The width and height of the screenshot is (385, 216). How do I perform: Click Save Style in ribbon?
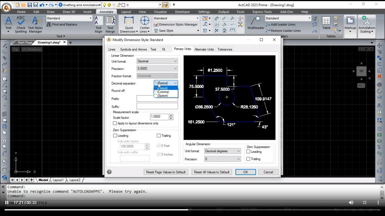[x=163, y=31]
